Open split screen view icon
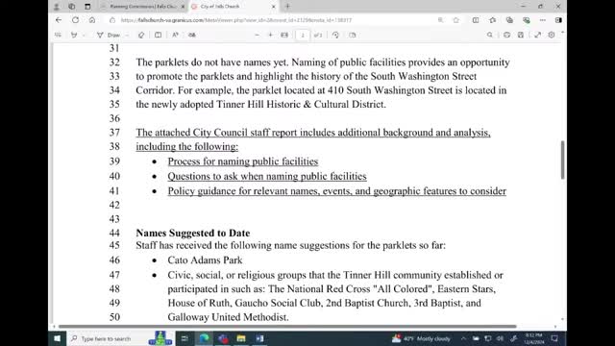Image resolution: width=615 pixels, height=346 pixels. 476,20
